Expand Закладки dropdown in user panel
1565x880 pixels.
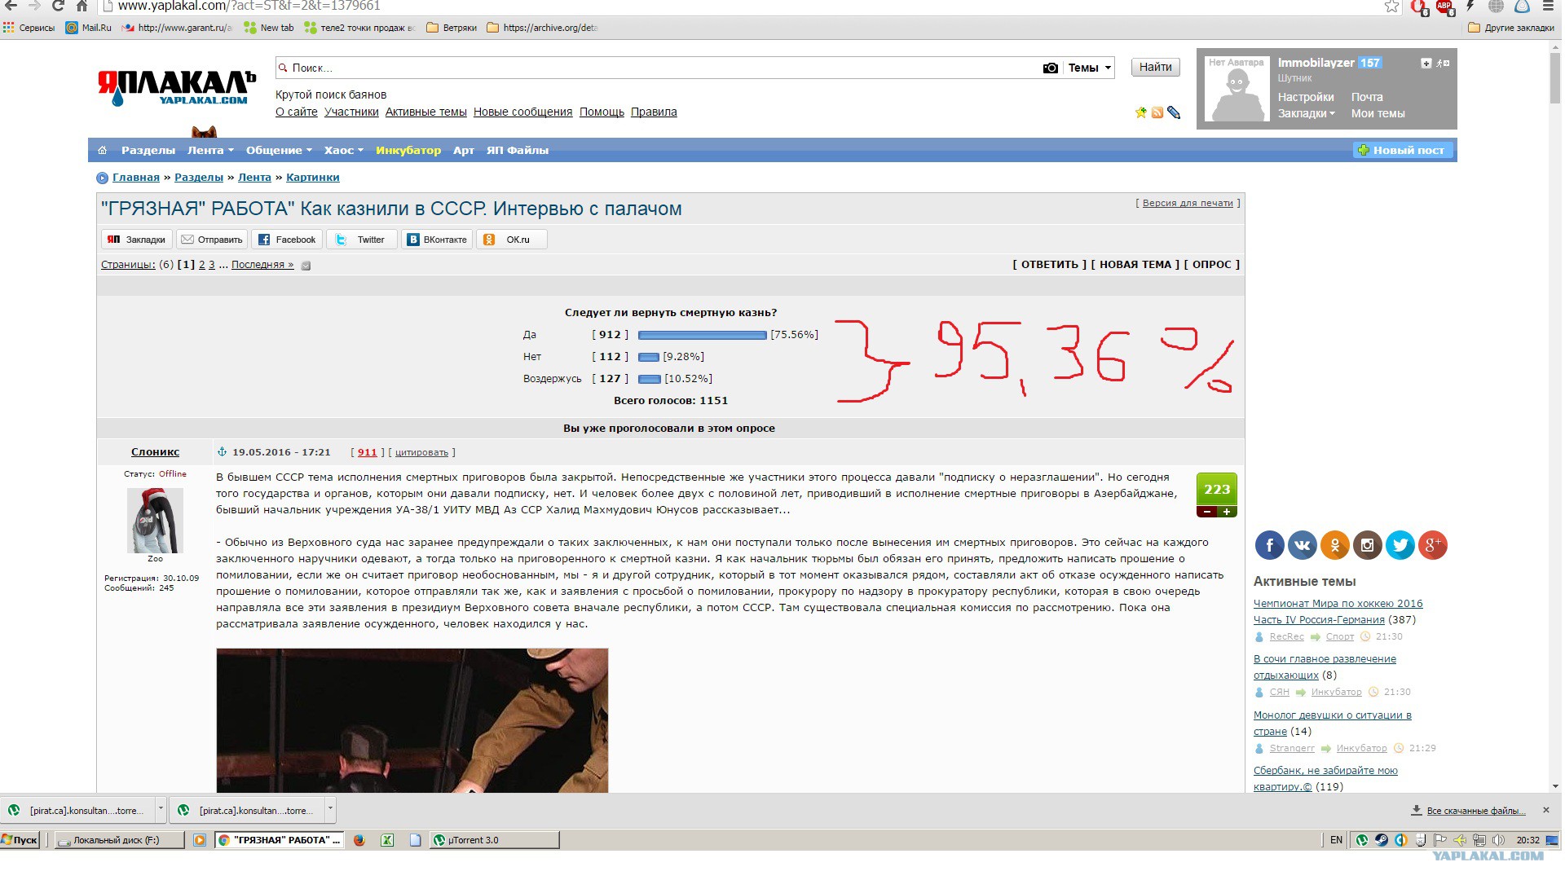(1306, 113)
